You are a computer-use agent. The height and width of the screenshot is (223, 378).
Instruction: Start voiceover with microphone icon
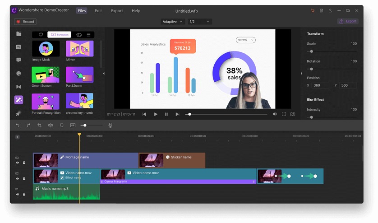[110, 125]
